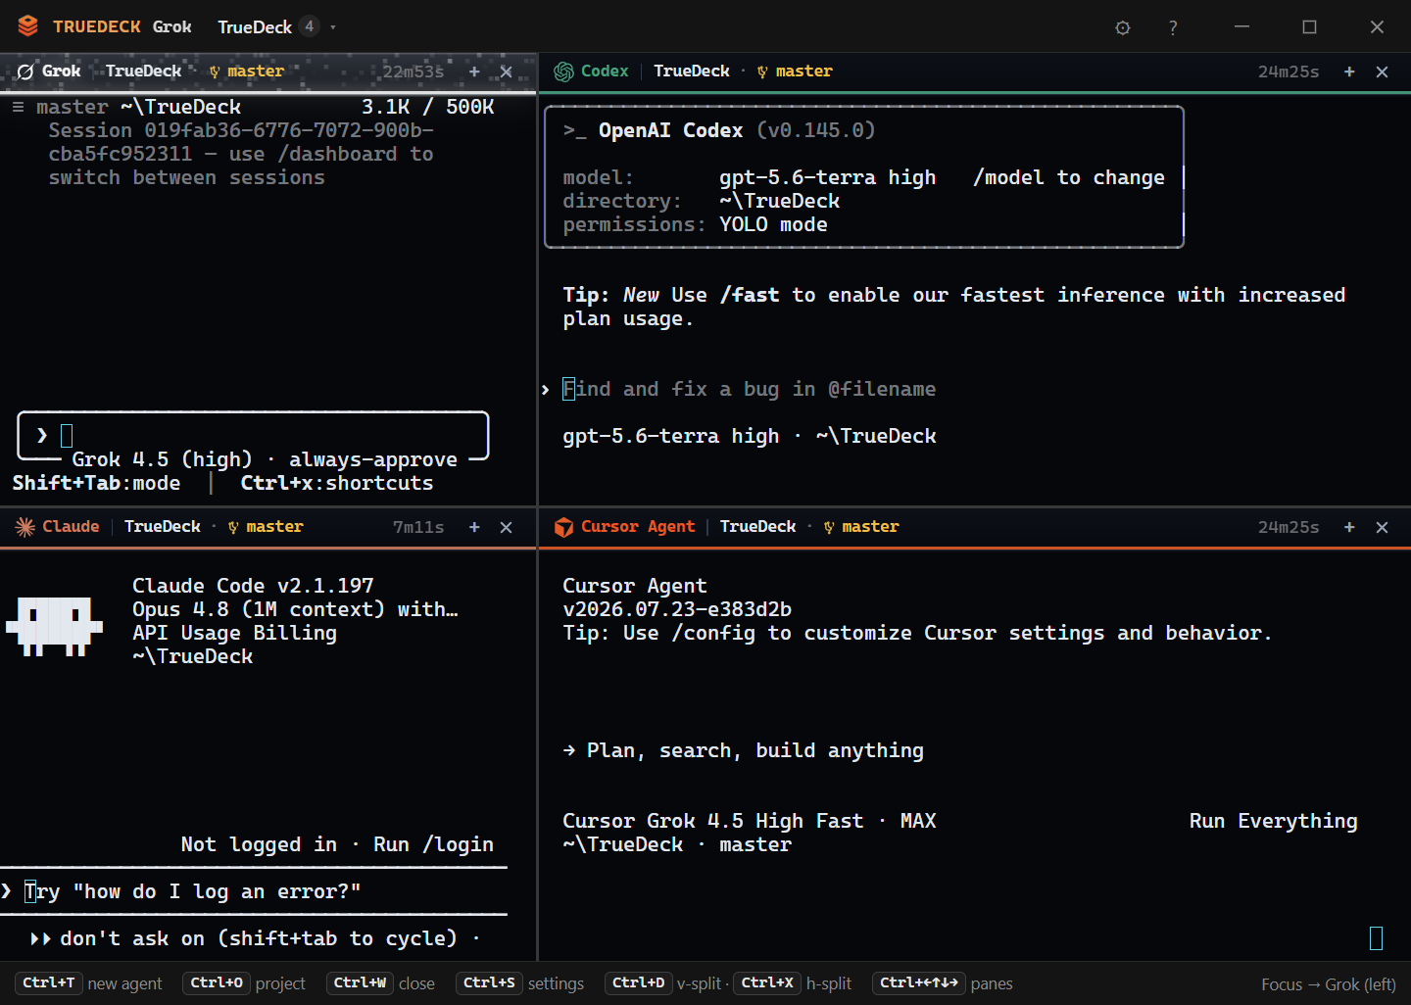Click 'YOLO mode' permissions value
Image resolution: width=1411 pixels, height=1005 pixels.
click(x=773, y=224)
